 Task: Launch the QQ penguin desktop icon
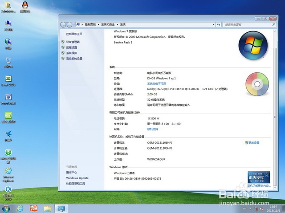click(25, 7)
